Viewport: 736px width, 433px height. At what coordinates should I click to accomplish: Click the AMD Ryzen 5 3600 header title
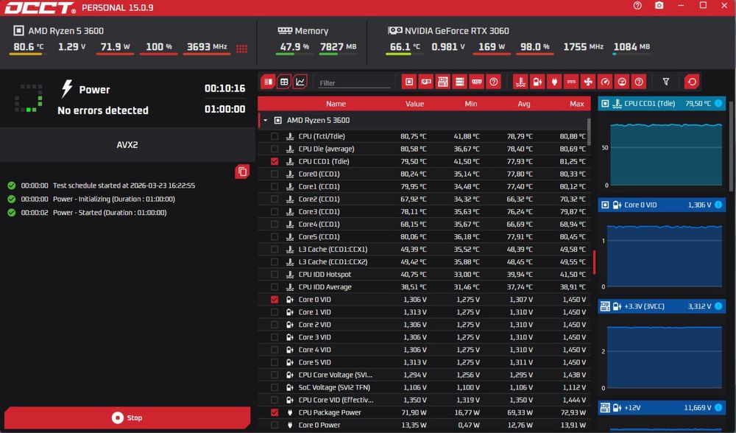(66, 31)
